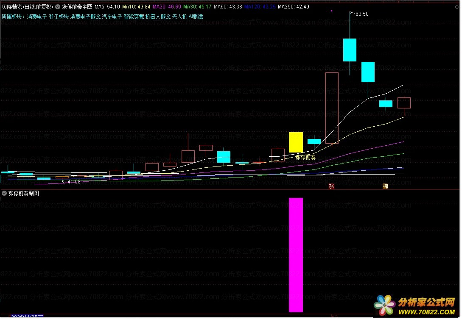Select the MA120 readout
This screenshot has width=462, height=319.
click(260, 7)
